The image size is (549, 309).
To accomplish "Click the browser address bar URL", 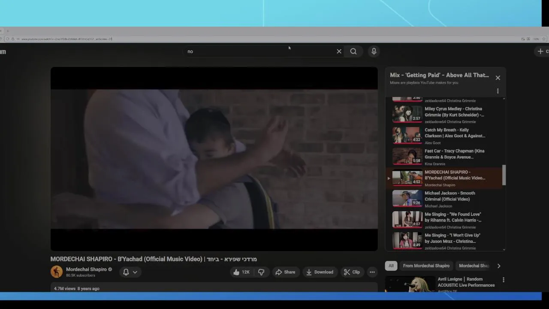I will point(66,39).
